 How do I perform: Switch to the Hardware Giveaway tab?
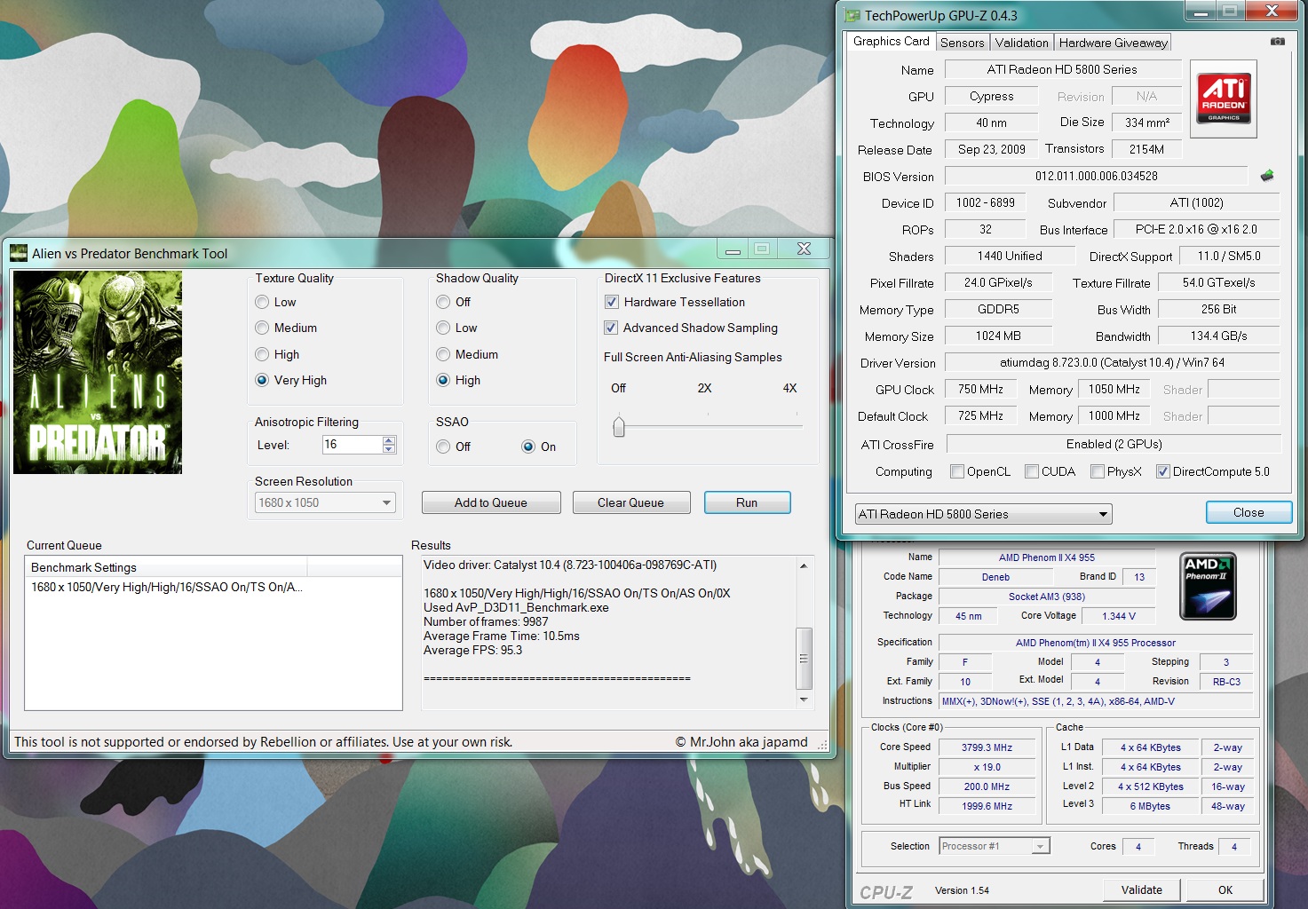tap(1113, 43)
